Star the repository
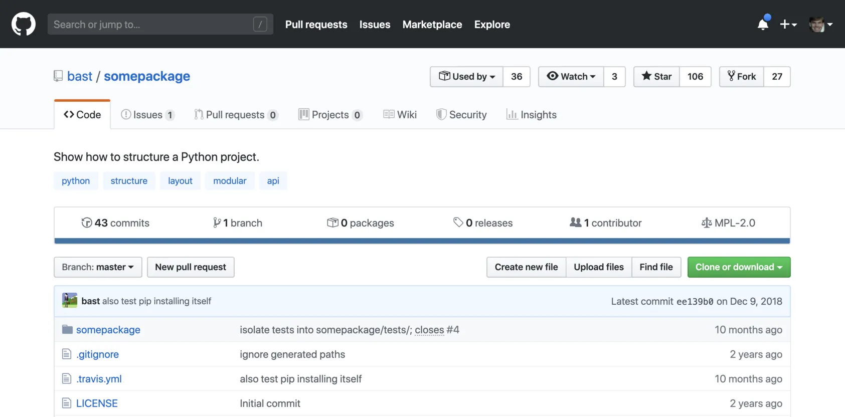Image resolution: width=845 pixels, height=417 pixels. click(657, 77)
